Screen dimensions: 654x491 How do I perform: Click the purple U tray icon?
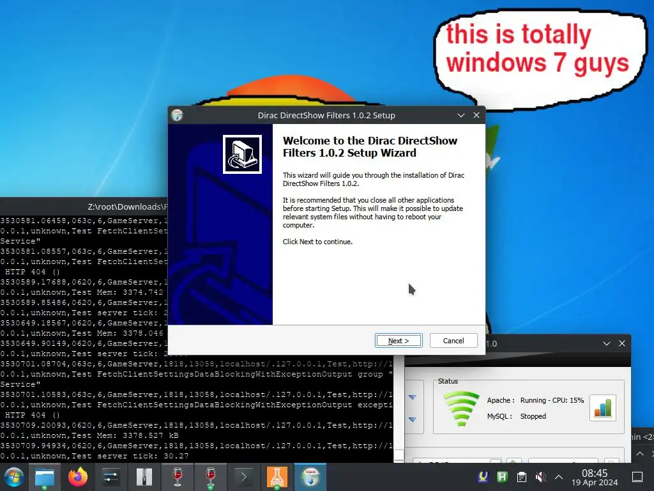(x=483, y=477)
